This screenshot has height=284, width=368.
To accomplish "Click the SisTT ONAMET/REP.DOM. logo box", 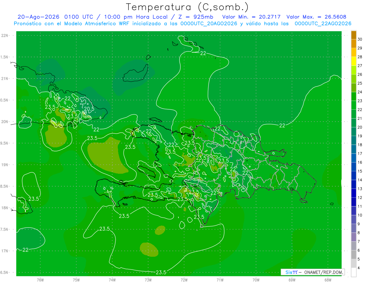I will [312, 272].
